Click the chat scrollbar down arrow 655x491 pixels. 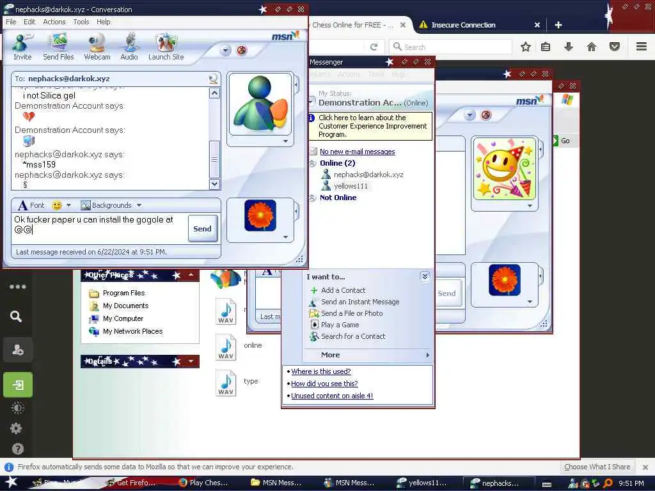click(x=214, y=183)
